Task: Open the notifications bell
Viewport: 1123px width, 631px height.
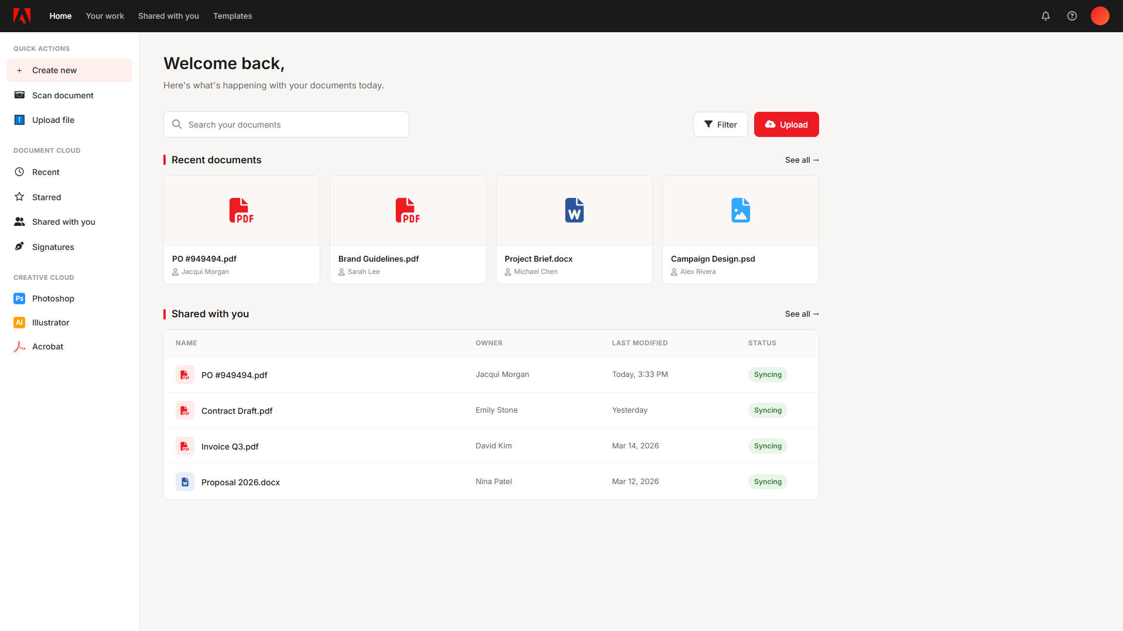Action: [1046, 16]
